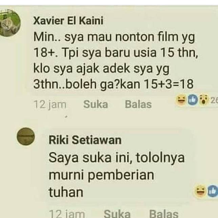
Task: Click Balas under Riki Setiawan's reply
Action: coord(164,214)
